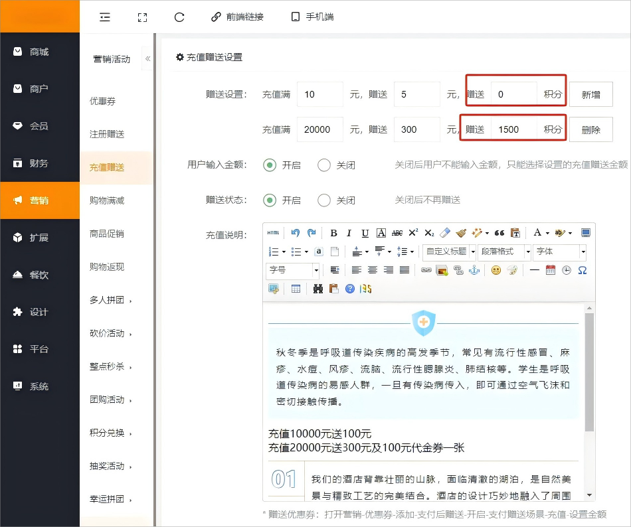Insert special character with Omega icon

583,270
